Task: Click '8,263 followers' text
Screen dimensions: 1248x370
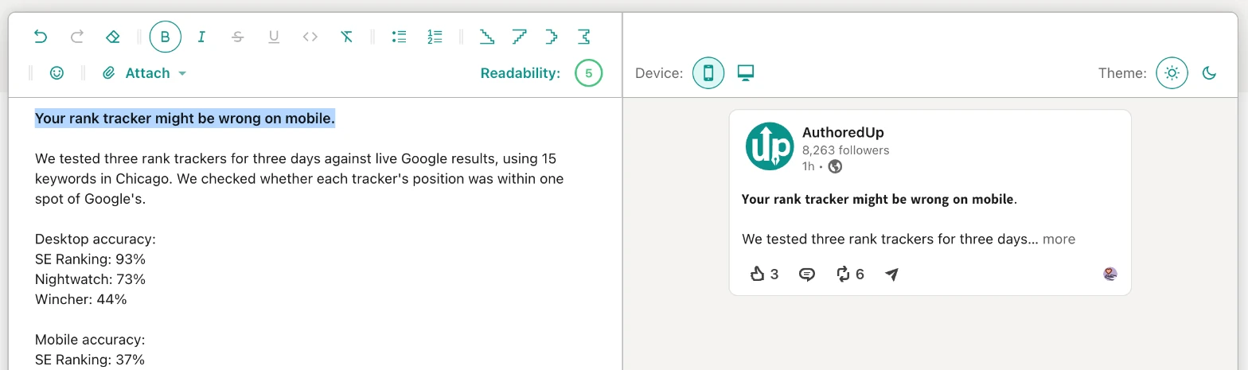Action: pyautogui.click(x=846, y=150)
